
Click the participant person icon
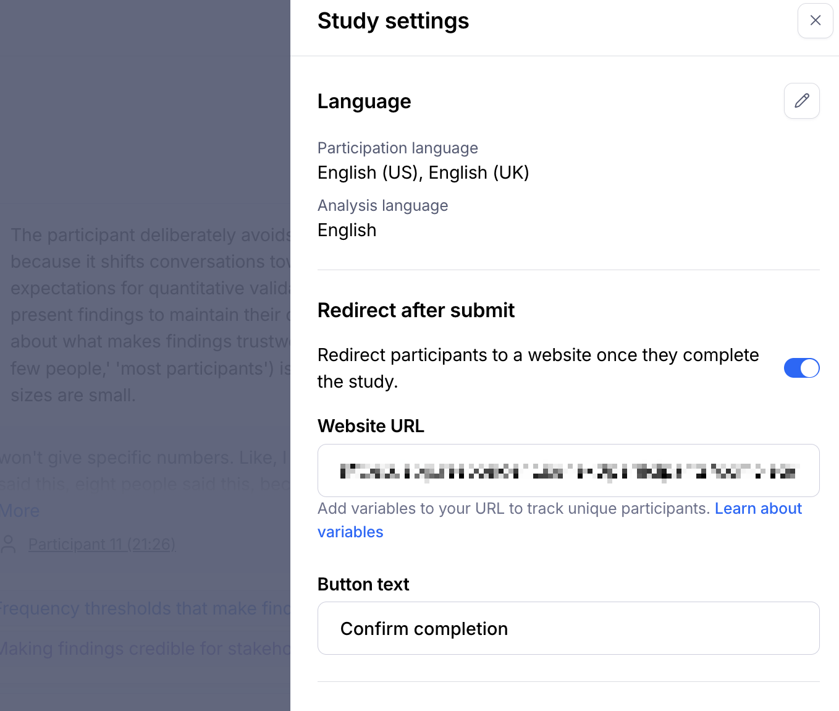(9, 544)
